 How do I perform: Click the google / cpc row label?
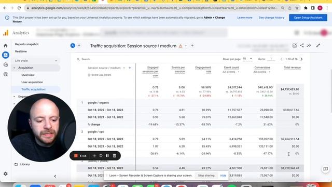coord(95,132)
